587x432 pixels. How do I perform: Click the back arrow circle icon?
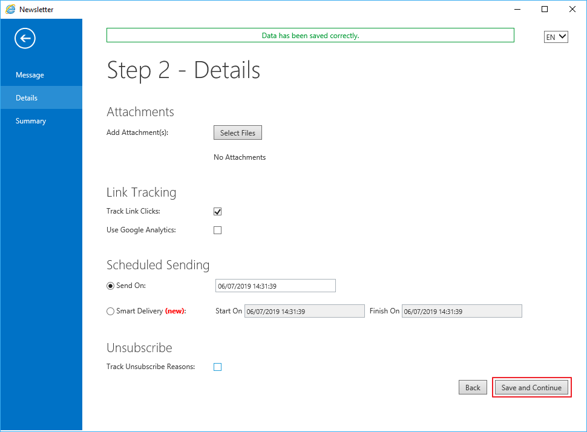click(25, 38)
